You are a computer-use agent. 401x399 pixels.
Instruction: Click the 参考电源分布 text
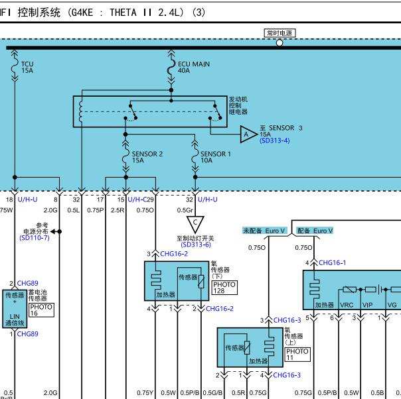tap(36, 229)
